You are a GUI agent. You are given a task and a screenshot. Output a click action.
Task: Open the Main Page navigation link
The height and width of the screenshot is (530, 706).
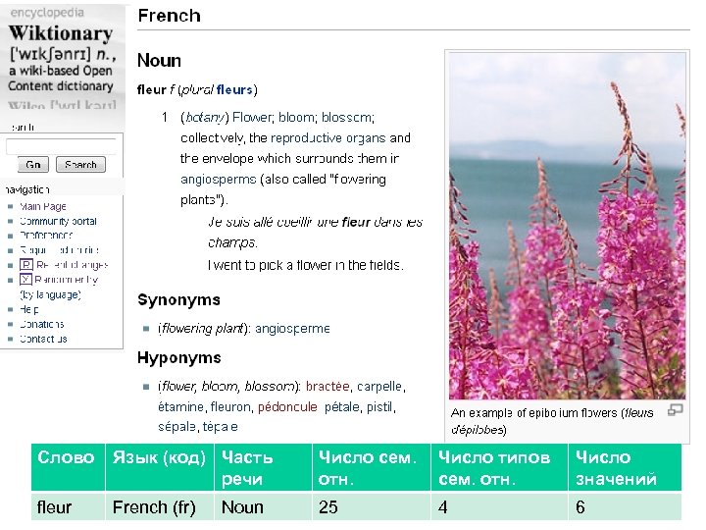coord(43,207)
